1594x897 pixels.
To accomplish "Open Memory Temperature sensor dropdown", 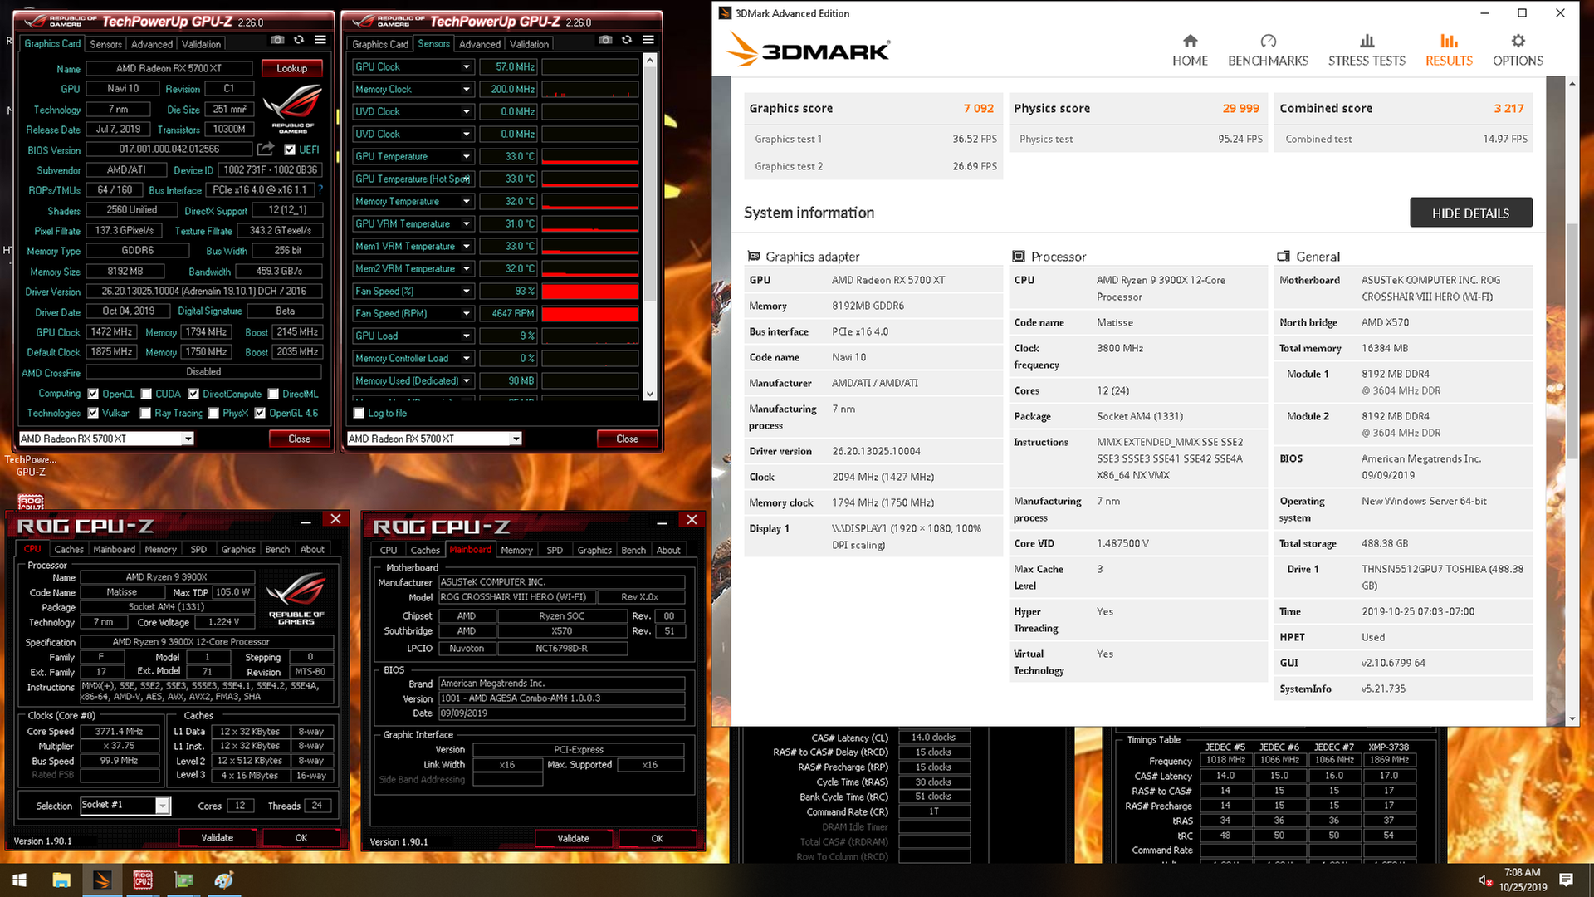I will point(466,201).
